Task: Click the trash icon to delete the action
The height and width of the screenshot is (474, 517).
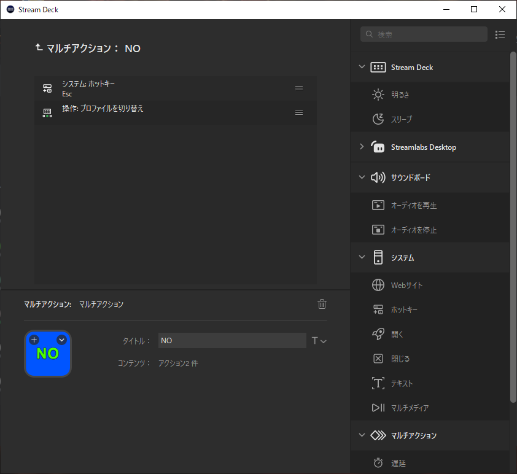Action: coord(322,304)
